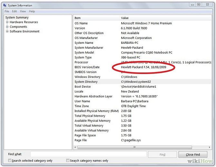This screenshot has width=216, height=167.
Task: Select the OS Manufacturer row
Action: tap(142, 38)
